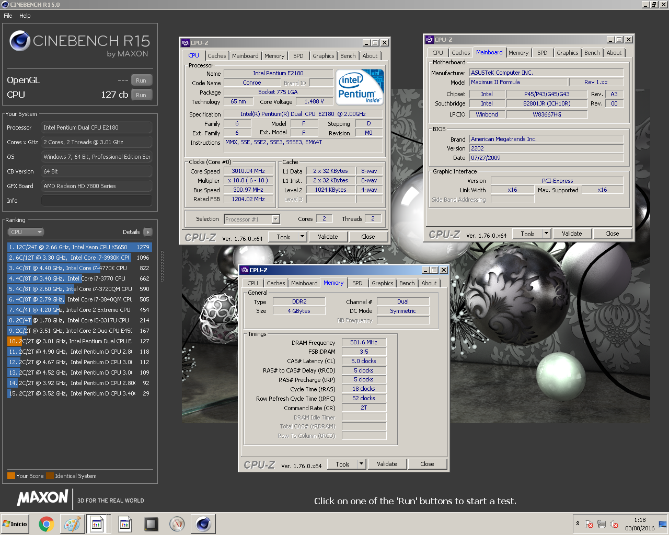
Task: Click the Core Speed value 3010.04 MHz
Action: pos(248,171)
